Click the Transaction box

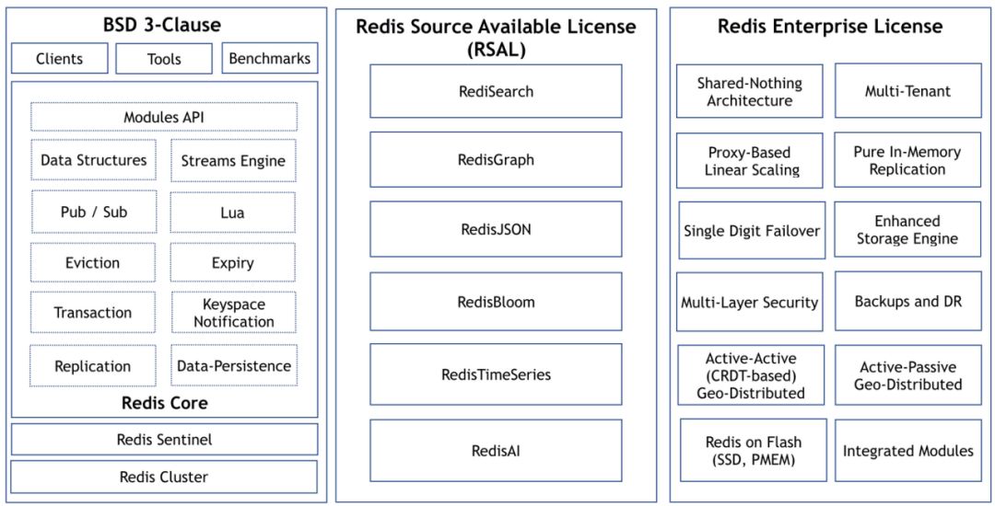coord(93,312)
